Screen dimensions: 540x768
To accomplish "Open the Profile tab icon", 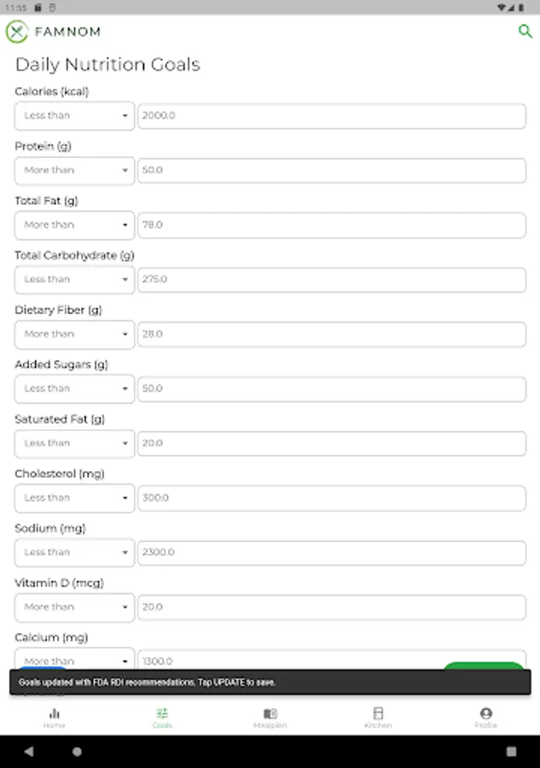I will [485, 713].
